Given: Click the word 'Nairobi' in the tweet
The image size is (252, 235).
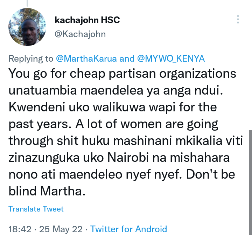Looking at the screenshot, I should point(128,158).
